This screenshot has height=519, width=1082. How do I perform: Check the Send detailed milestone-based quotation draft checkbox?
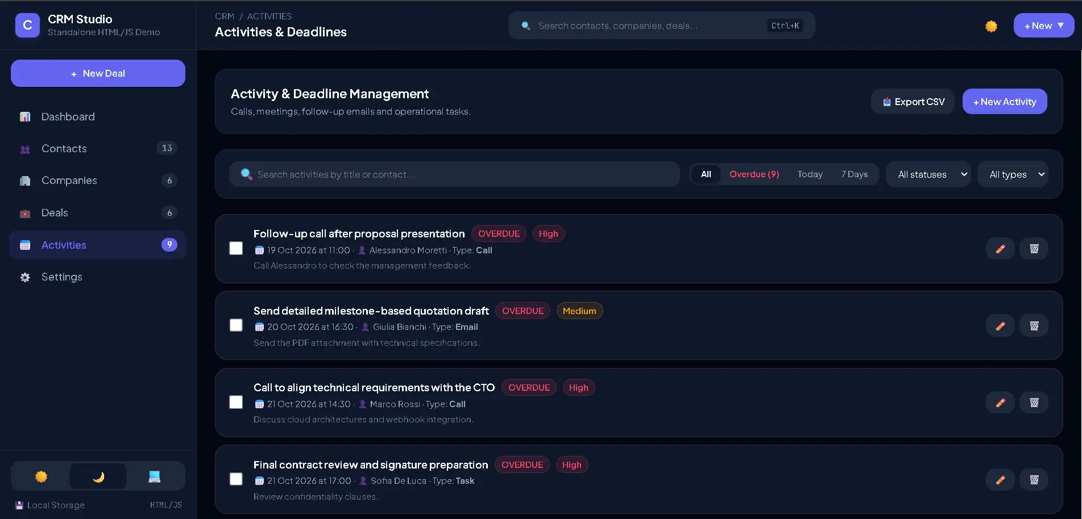coord(236,325)
